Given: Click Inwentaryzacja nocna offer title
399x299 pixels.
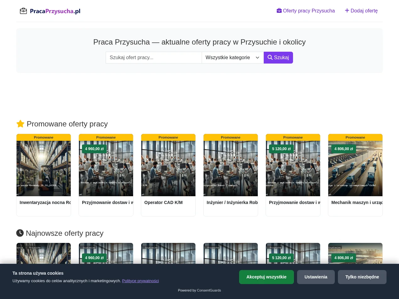Looking at the screenshot, I should point(45,202).
